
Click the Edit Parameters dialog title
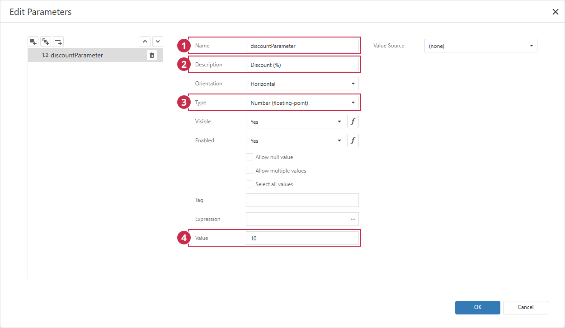(41, 12)
